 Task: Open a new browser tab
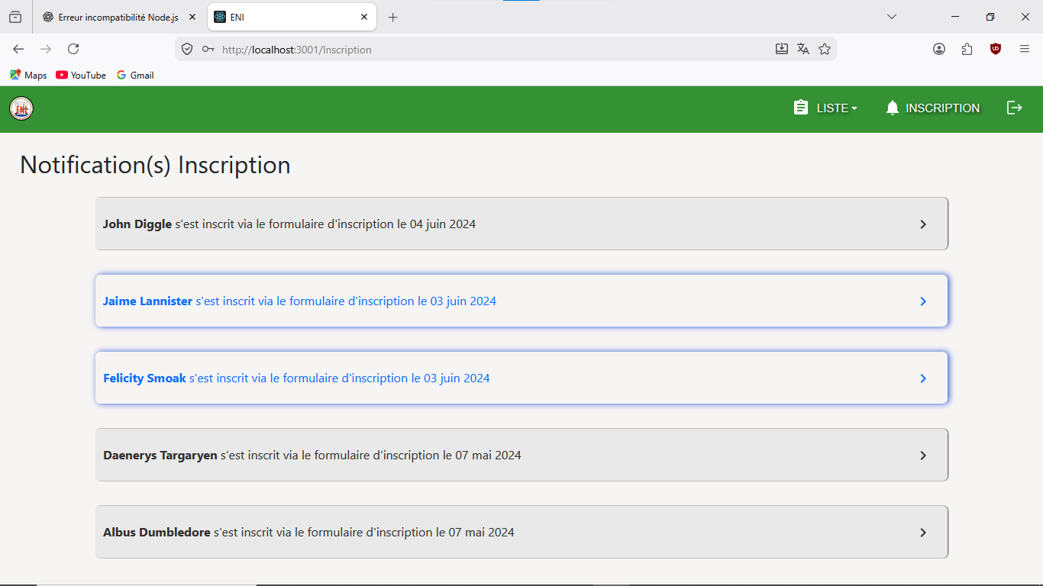(x=392, y=17)
